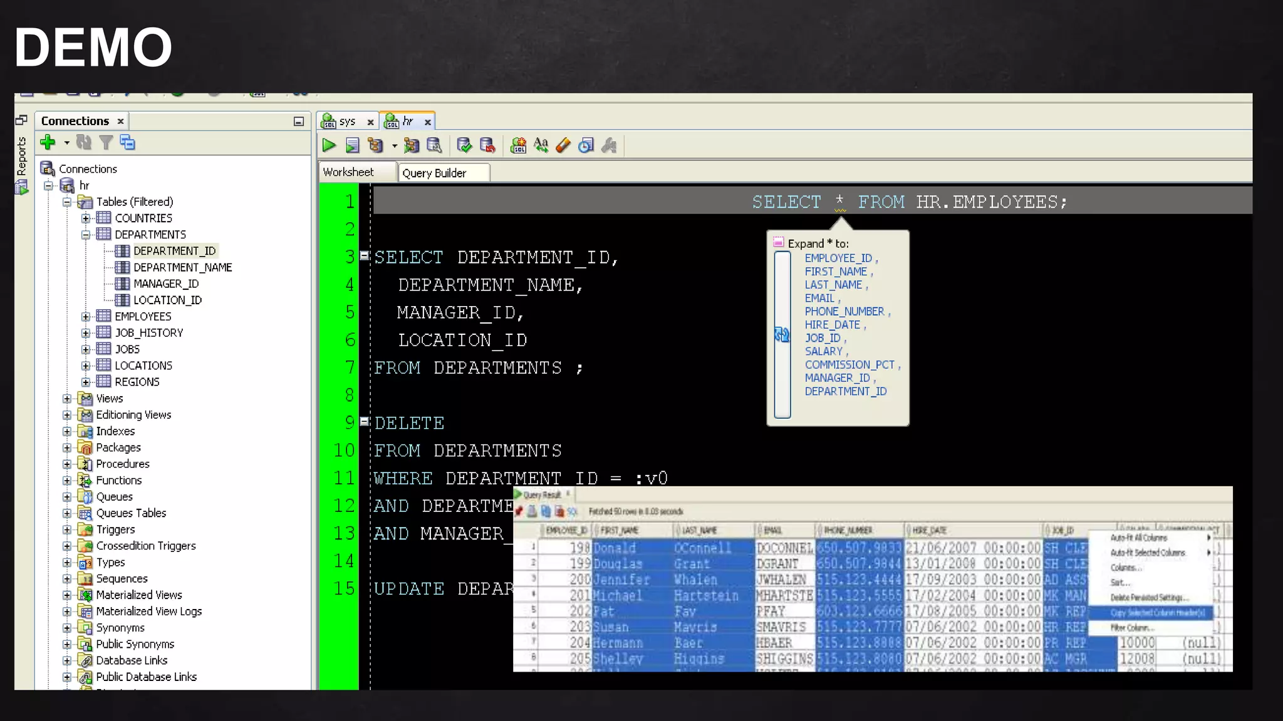Click the green Run Statement arrow
This screenshot has height=721, width=1283.
[329, 146]
